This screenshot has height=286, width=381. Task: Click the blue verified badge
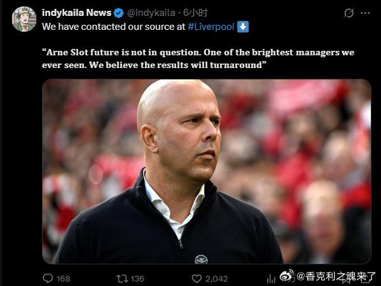[118, 13]
